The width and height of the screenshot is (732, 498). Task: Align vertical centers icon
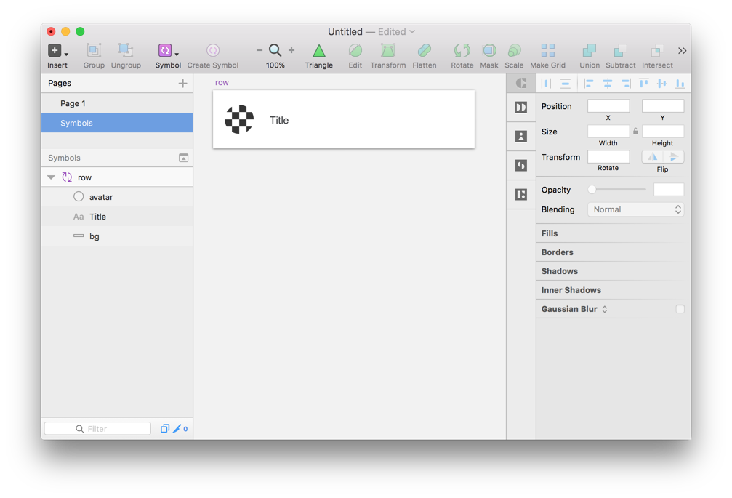(662, 84)
